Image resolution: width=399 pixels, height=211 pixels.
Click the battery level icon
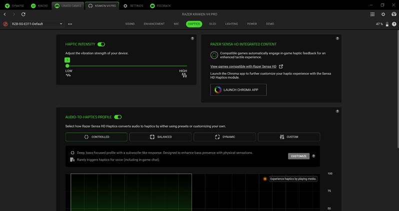click(387, 24)
